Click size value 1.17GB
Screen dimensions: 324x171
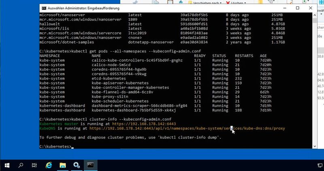coord(278,42)
